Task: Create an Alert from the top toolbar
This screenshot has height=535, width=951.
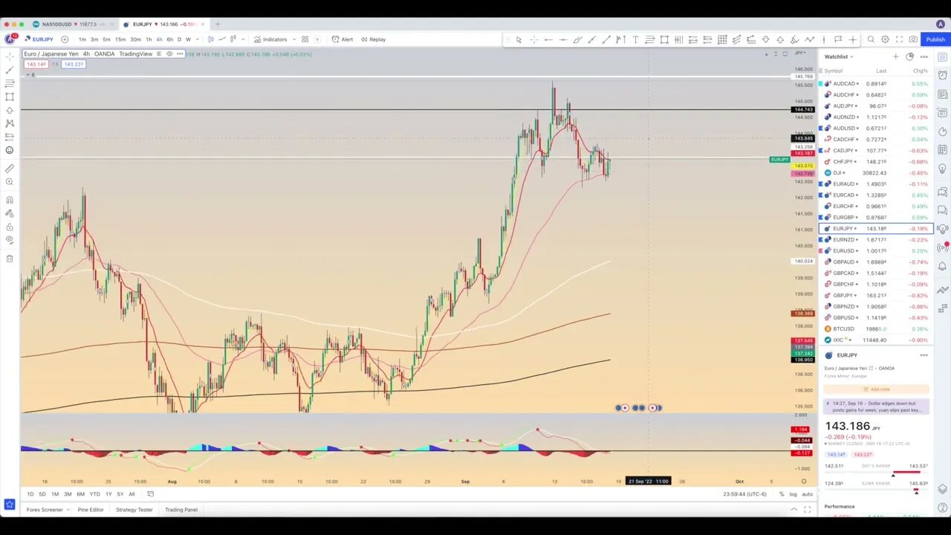Action: click(x=343, y=39)
